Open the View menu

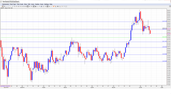(26, 4)
